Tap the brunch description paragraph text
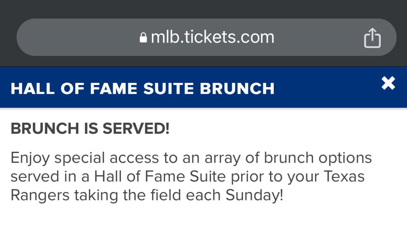This screenshot has height=229, width=407. [x=191, y=176]
